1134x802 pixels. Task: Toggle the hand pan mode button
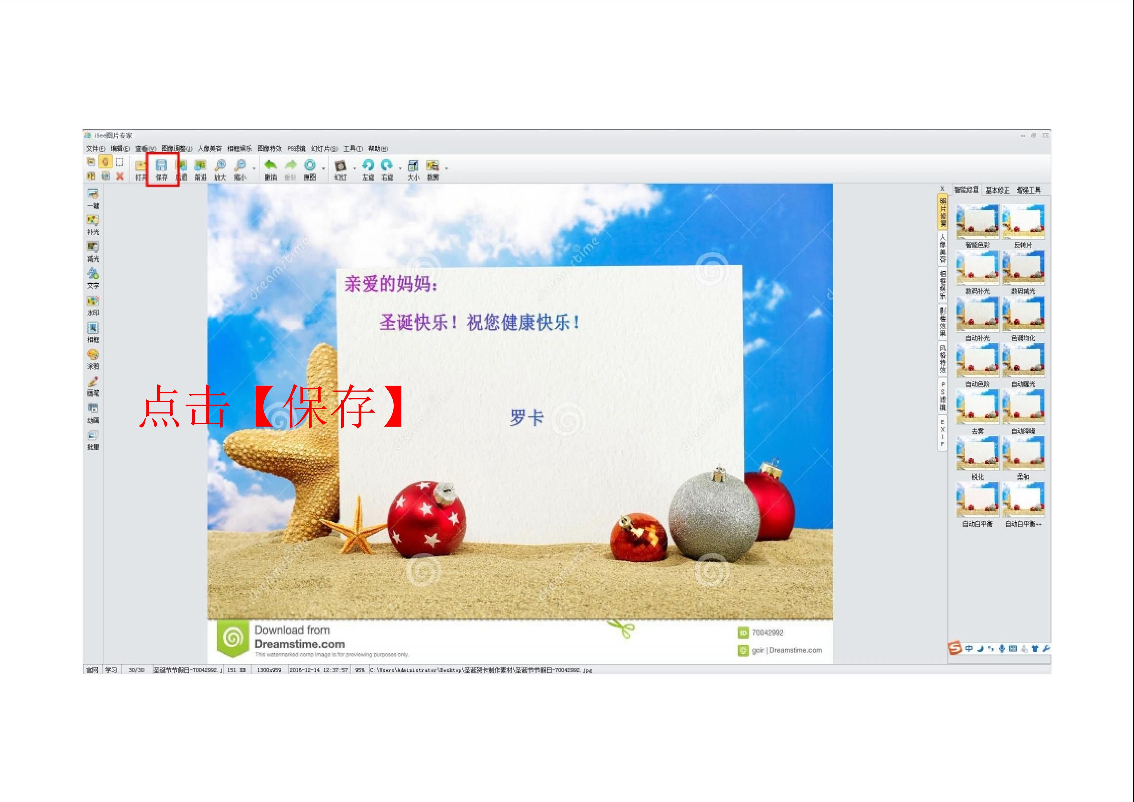pyautogui.click(x=105, y=162)
